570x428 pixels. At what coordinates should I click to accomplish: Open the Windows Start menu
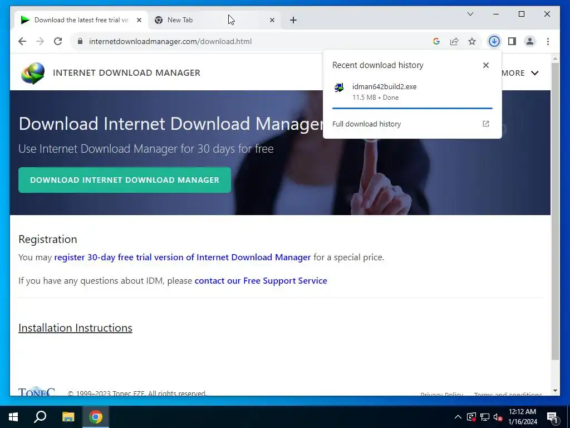pos(13,417)
